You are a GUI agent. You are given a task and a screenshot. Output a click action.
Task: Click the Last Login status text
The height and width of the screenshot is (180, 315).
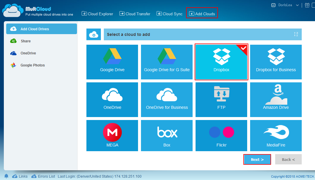tap(100, 176)
